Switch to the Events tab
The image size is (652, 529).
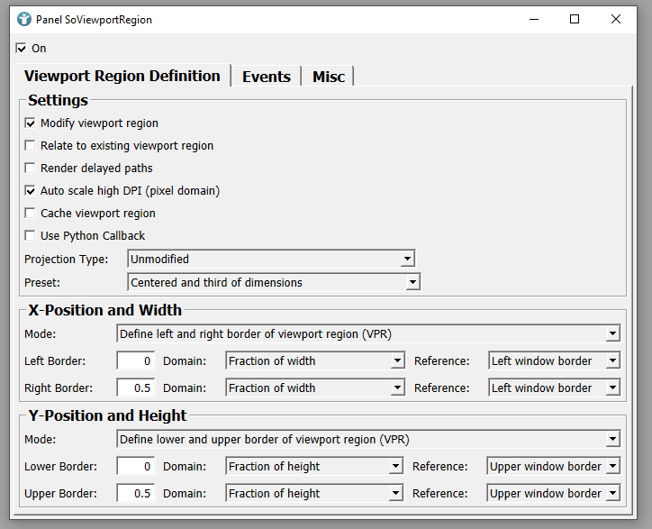click(266, 77)
